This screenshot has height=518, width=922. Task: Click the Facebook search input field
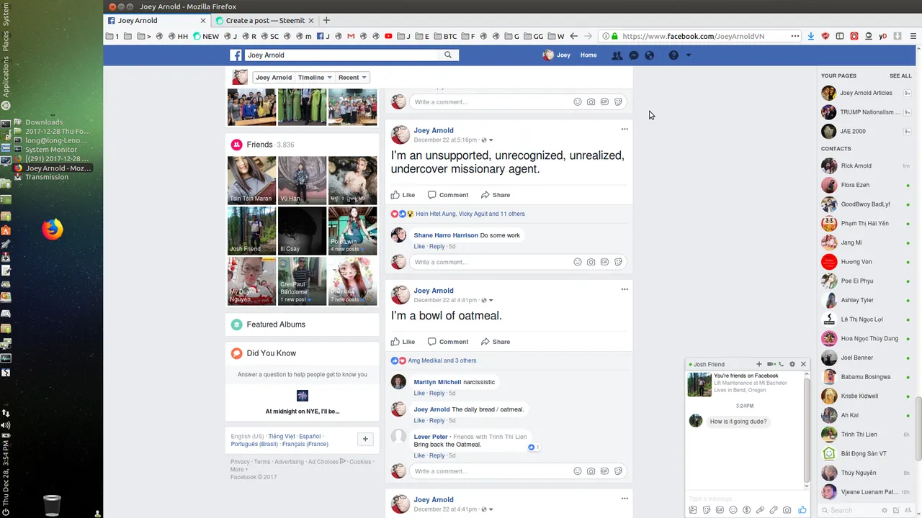pos(342,55)
